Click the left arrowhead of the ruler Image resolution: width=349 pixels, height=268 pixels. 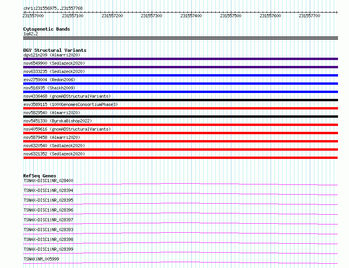coord(24,12)
